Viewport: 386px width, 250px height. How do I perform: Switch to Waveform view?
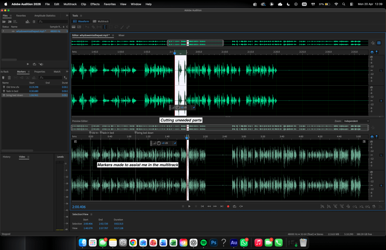pyautogui.click(x=81, y=21)
